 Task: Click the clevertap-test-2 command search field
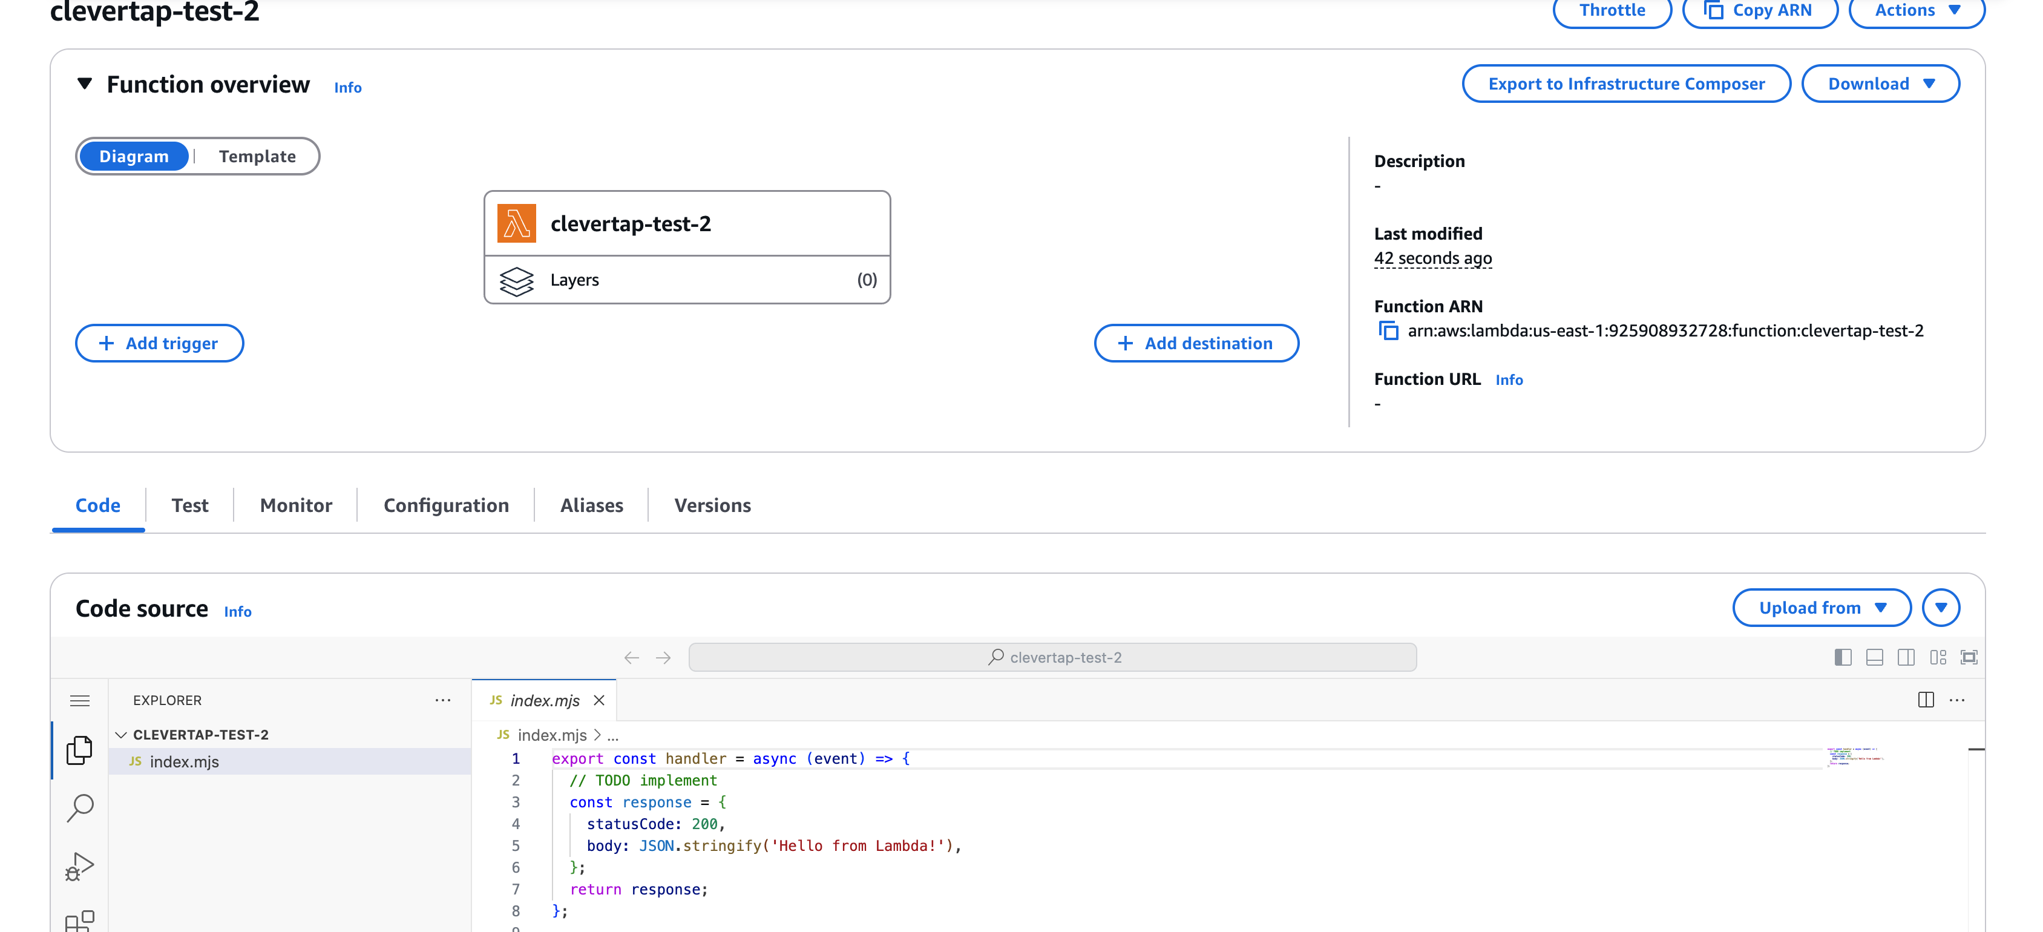click(x=1052, y=657)
